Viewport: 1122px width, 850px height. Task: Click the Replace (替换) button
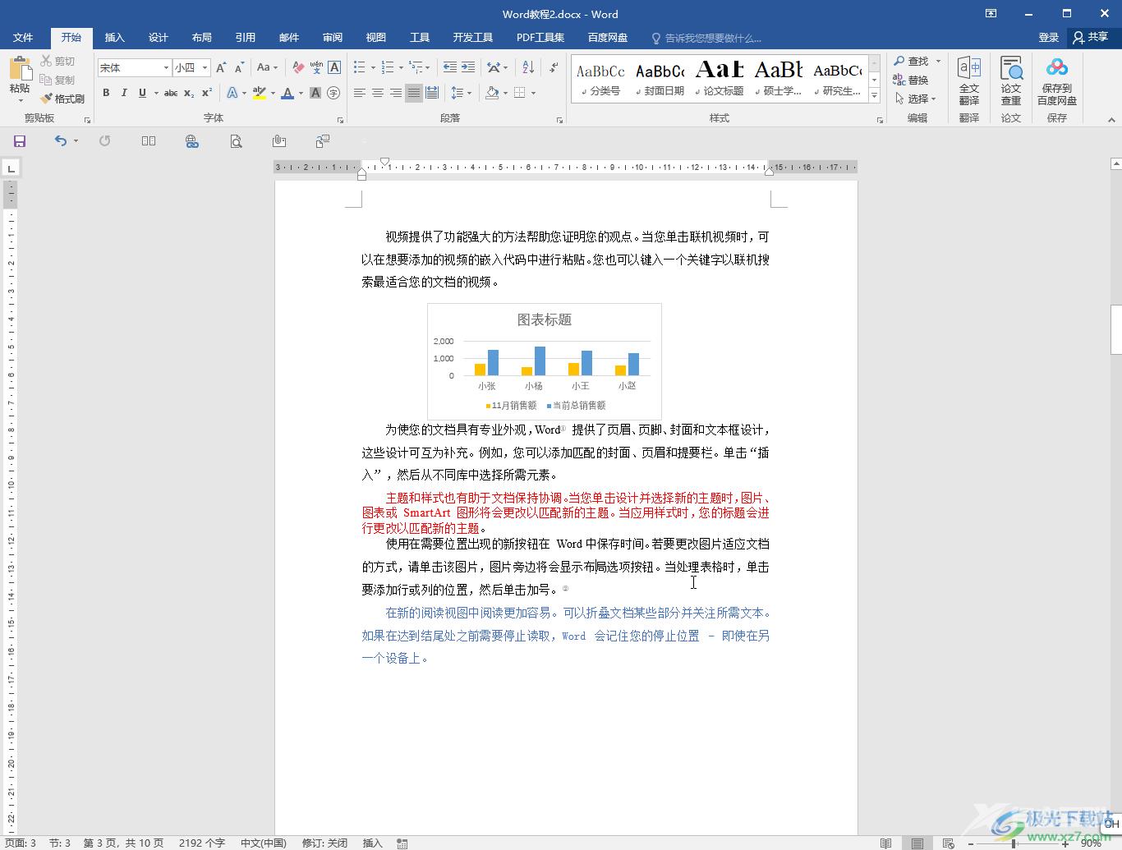coord(911,80)
